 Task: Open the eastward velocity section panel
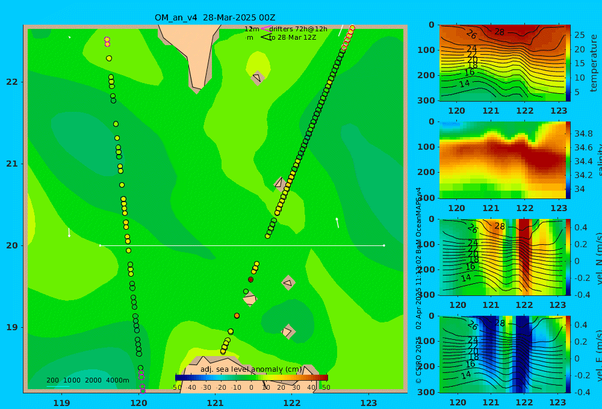point(503,354)
